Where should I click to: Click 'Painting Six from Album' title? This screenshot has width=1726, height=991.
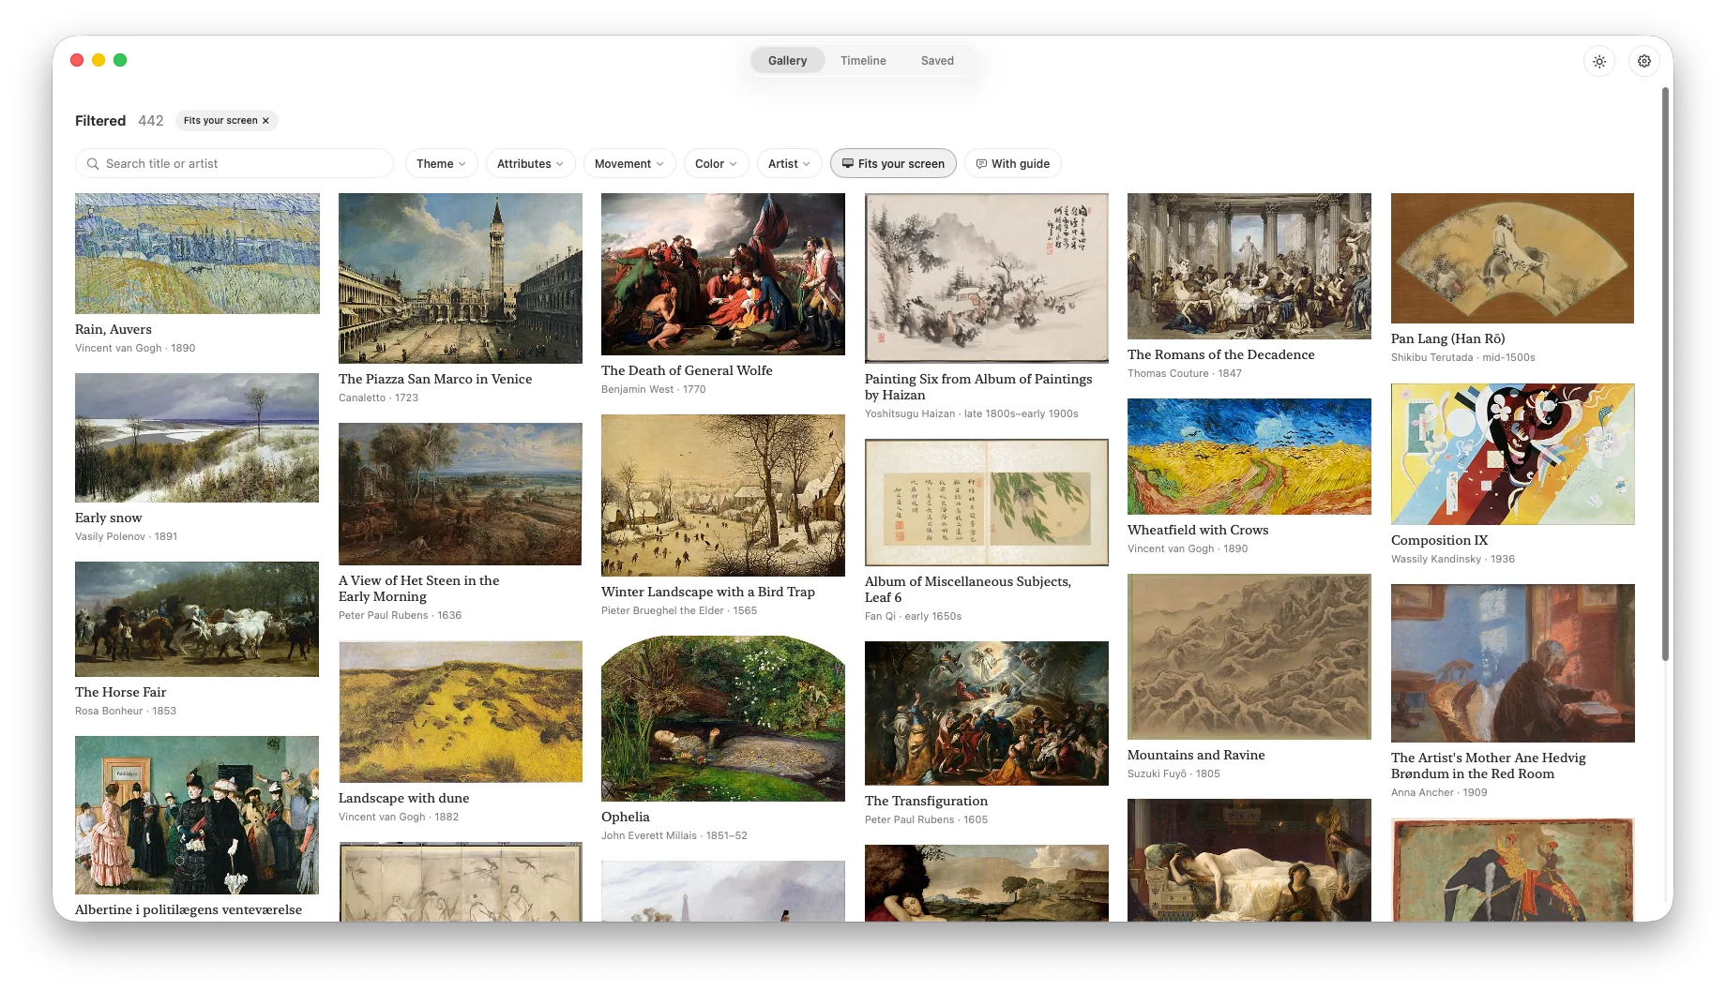[x=978, y=386]
